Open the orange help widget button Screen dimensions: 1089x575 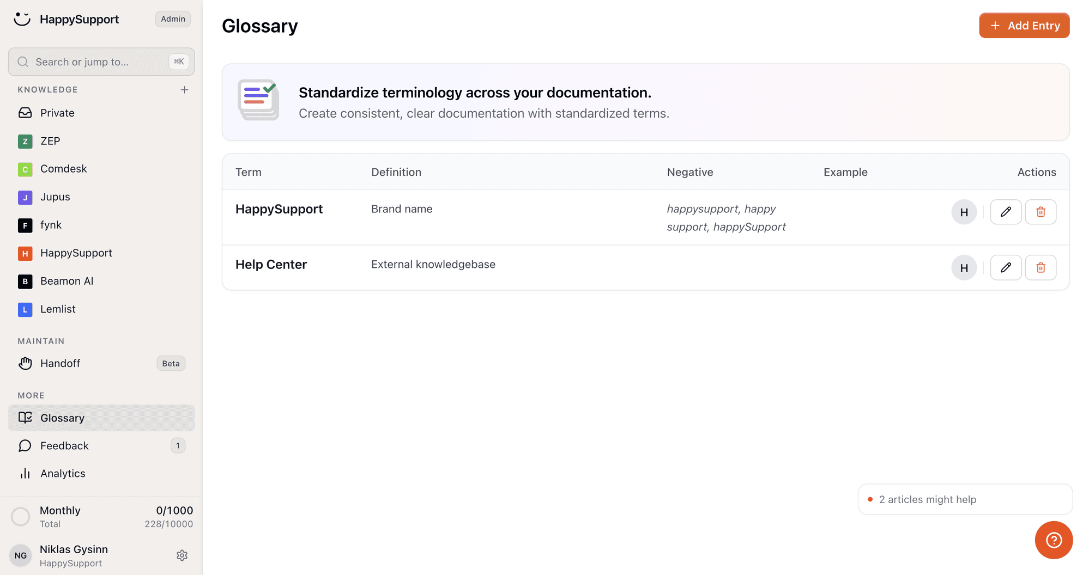click(x=1054, y=540)
